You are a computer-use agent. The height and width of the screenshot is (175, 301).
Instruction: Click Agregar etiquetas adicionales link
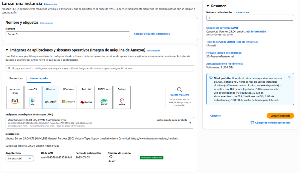pos(151,34)
